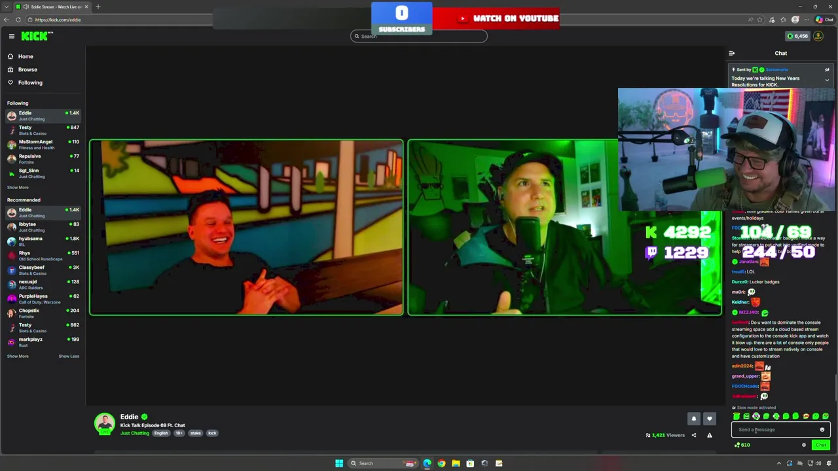Hide the pinned chat message
Viewport: 838px width, 471px height.
(x=827, y=69)
